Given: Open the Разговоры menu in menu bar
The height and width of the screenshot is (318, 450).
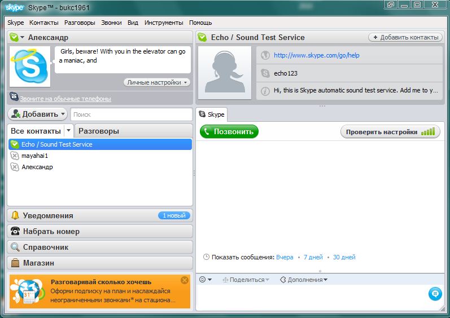Looking at the screenshot, I should click(80, 23).
